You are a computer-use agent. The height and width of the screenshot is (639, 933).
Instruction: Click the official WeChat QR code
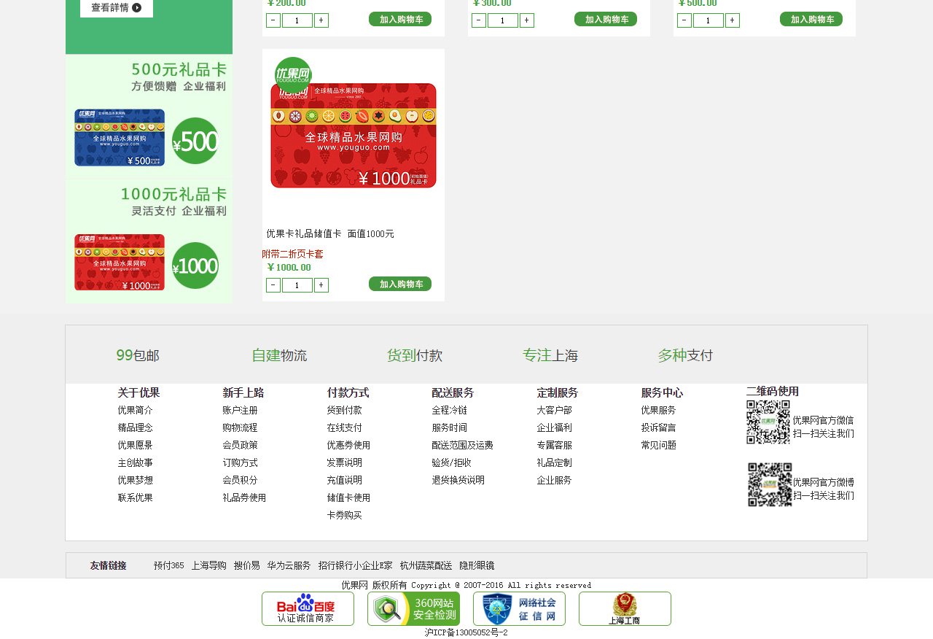(x=768, y=422)
